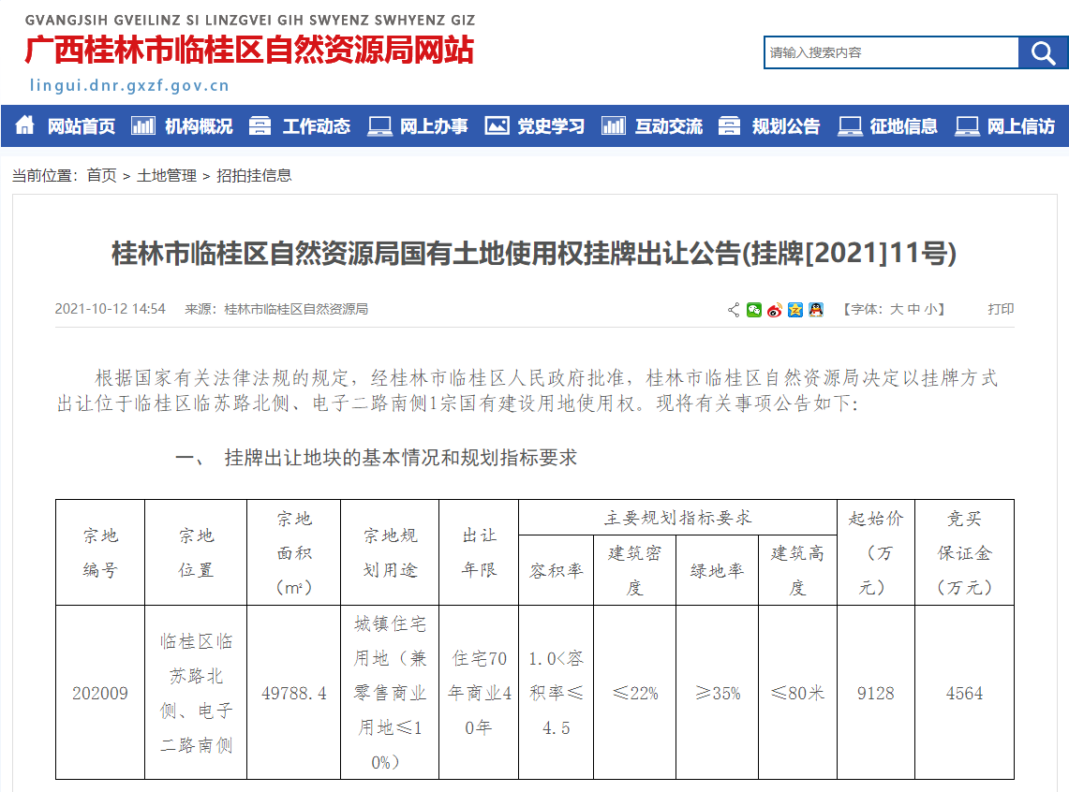Open the 互动交流 navigation item
This screenshot has height=792, width=1069.
[669, 125]
